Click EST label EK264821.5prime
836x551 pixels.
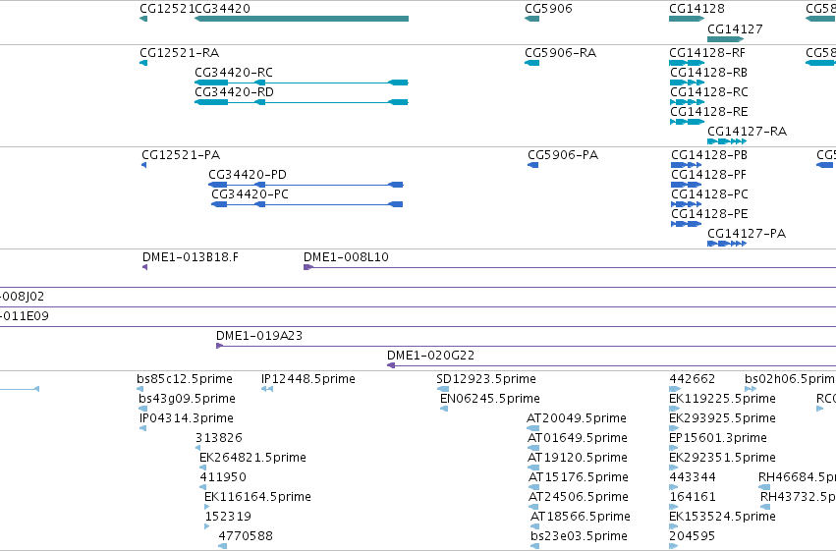click(252, 458)
